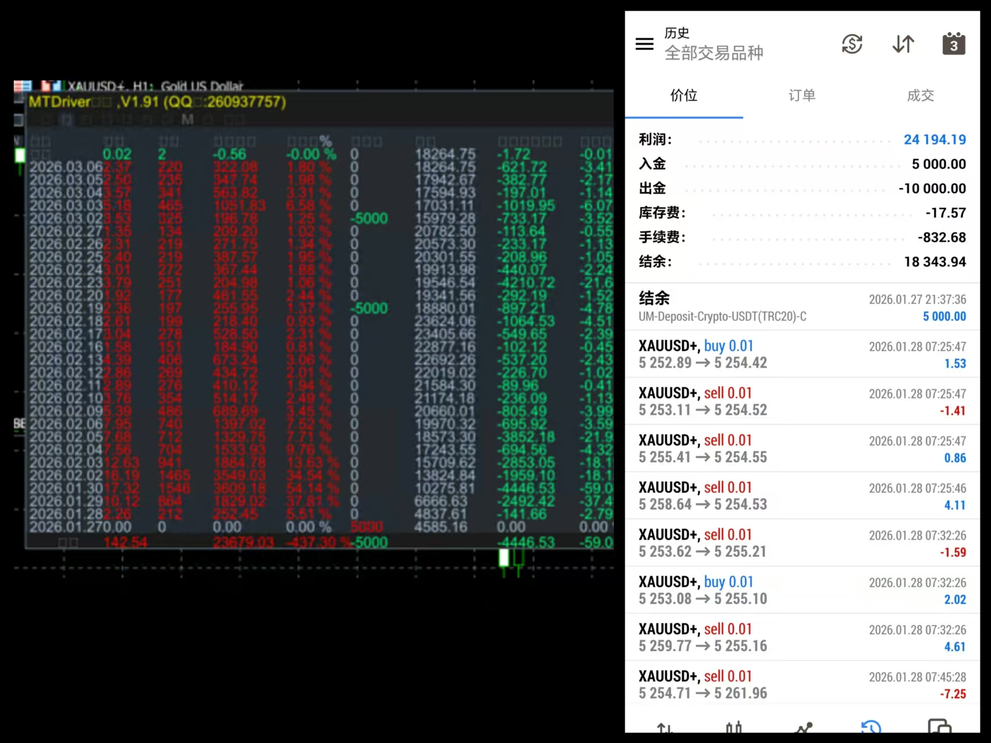Select the total 142.54 in chart table footer

125,542
